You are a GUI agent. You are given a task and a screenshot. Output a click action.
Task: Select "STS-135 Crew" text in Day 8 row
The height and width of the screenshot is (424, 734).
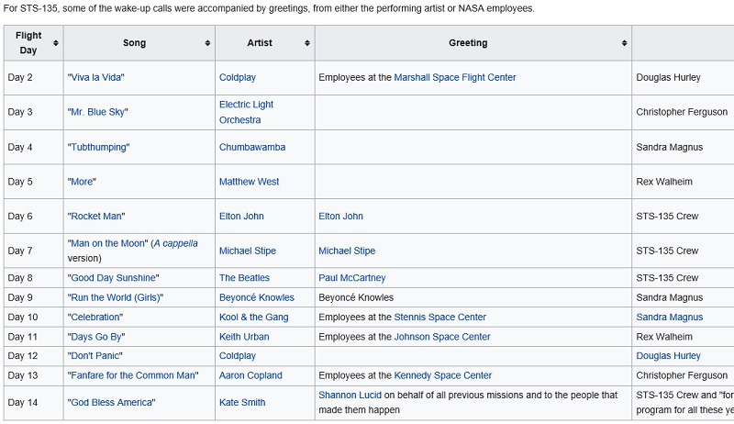pyautogui.click(x=667, y=278)
